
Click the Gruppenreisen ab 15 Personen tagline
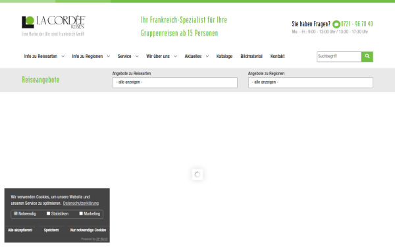point(179,33)
